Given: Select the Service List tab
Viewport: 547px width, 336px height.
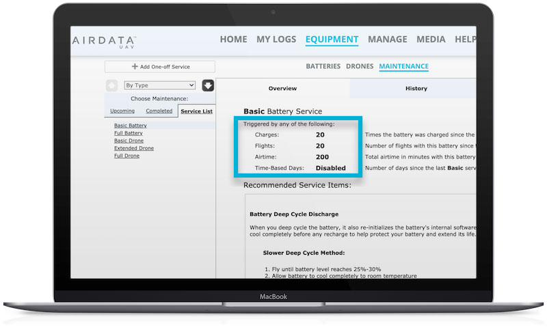Looking at the screenshot, I should [196, 111].
